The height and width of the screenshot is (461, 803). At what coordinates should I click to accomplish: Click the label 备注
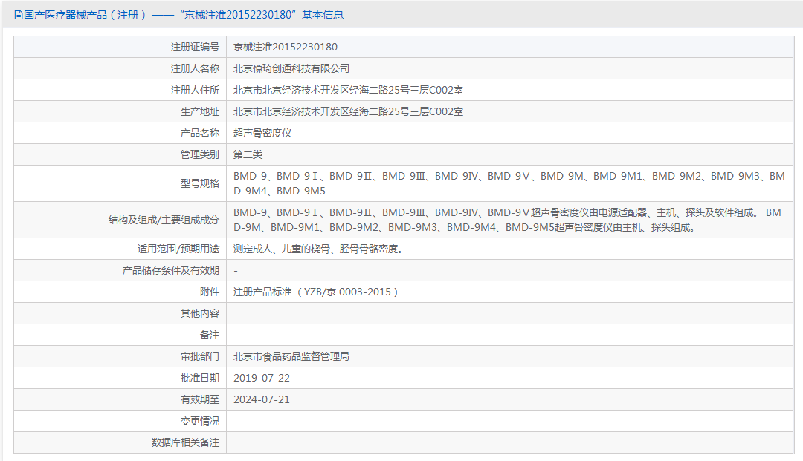(210, 335)
